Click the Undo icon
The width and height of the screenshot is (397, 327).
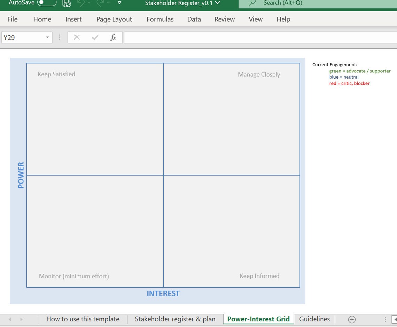coord(81,3)
